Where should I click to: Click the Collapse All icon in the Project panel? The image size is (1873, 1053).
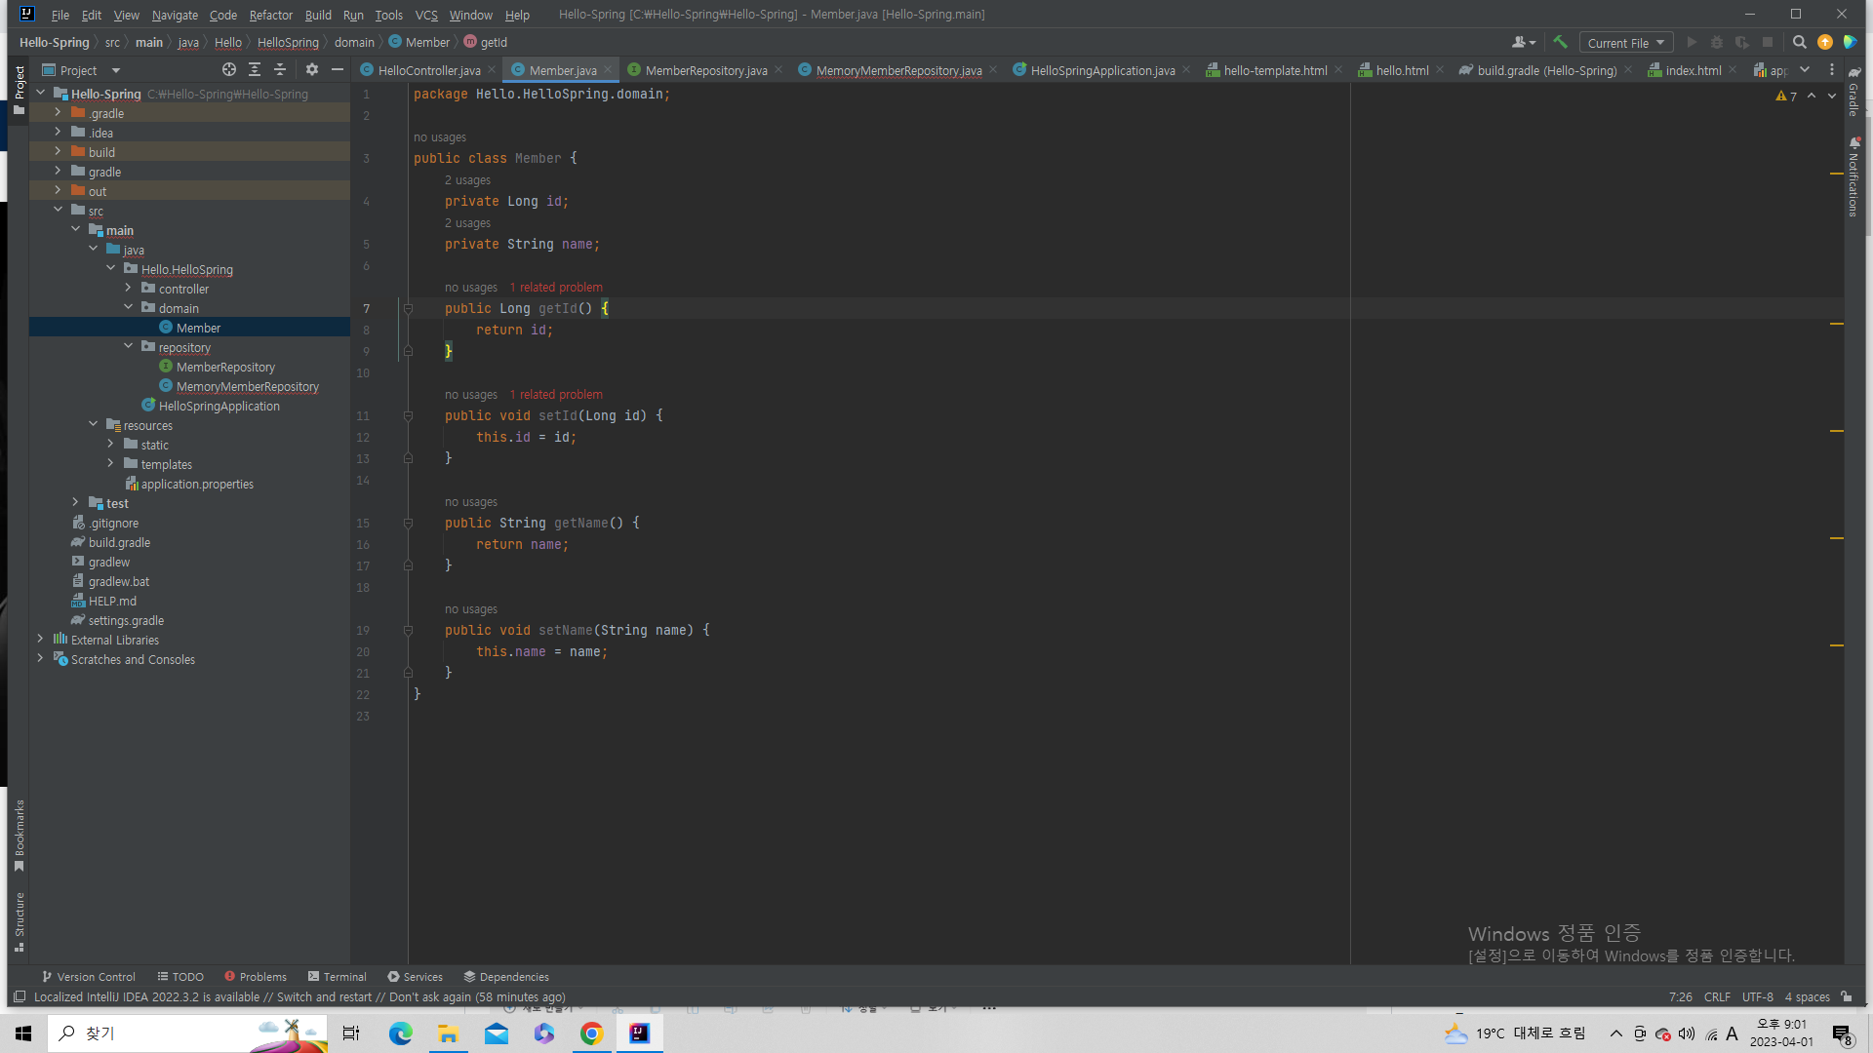280,69
